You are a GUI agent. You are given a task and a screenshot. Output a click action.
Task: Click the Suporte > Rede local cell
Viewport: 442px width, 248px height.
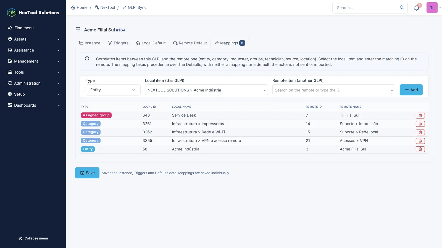click(x=359, y=132)
